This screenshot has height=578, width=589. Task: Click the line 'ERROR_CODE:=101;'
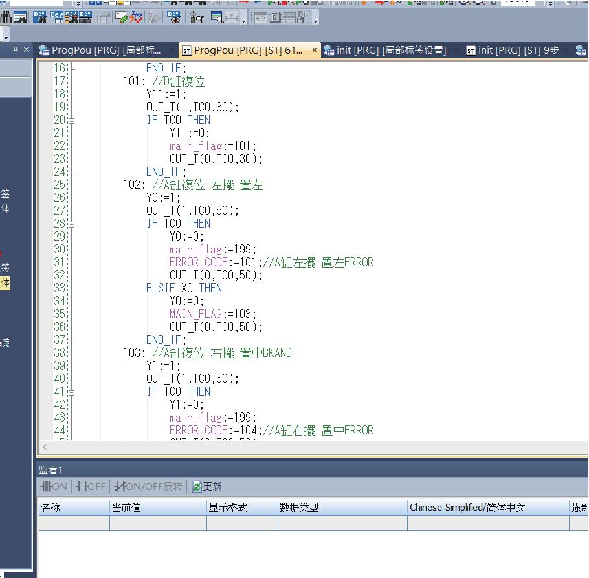coord(216,262)
